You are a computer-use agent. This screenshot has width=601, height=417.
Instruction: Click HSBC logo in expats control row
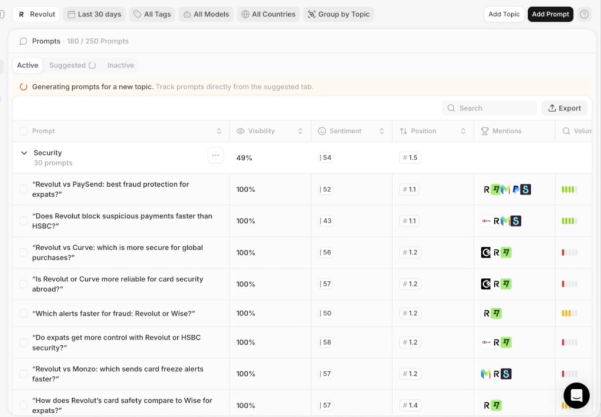pyautogui.click(x=486, y=342)
